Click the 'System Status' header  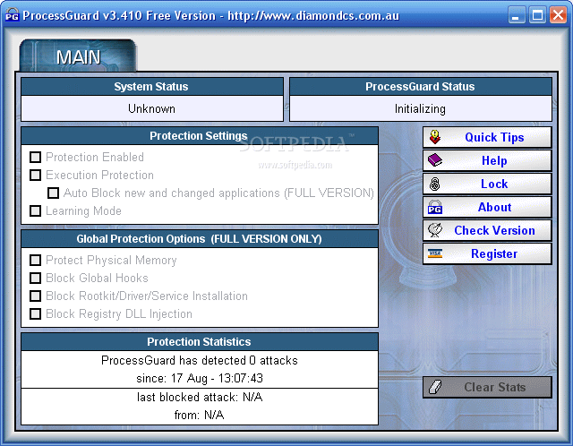tap(152, 87)
